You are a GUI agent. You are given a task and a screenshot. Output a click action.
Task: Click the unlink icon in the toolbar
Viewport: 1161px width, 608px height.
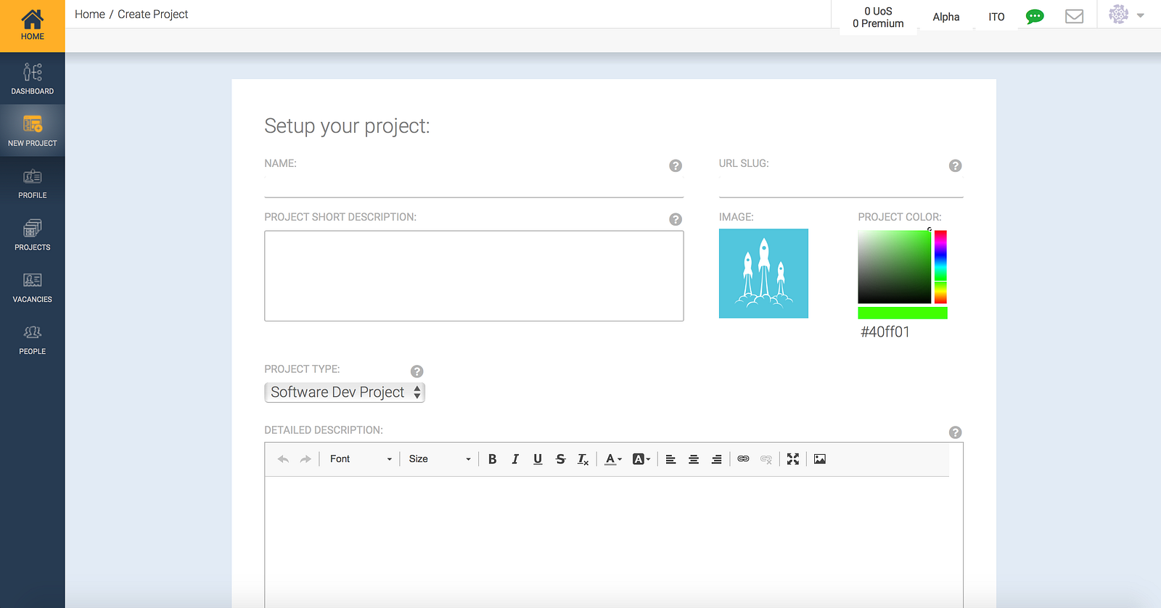766,459
